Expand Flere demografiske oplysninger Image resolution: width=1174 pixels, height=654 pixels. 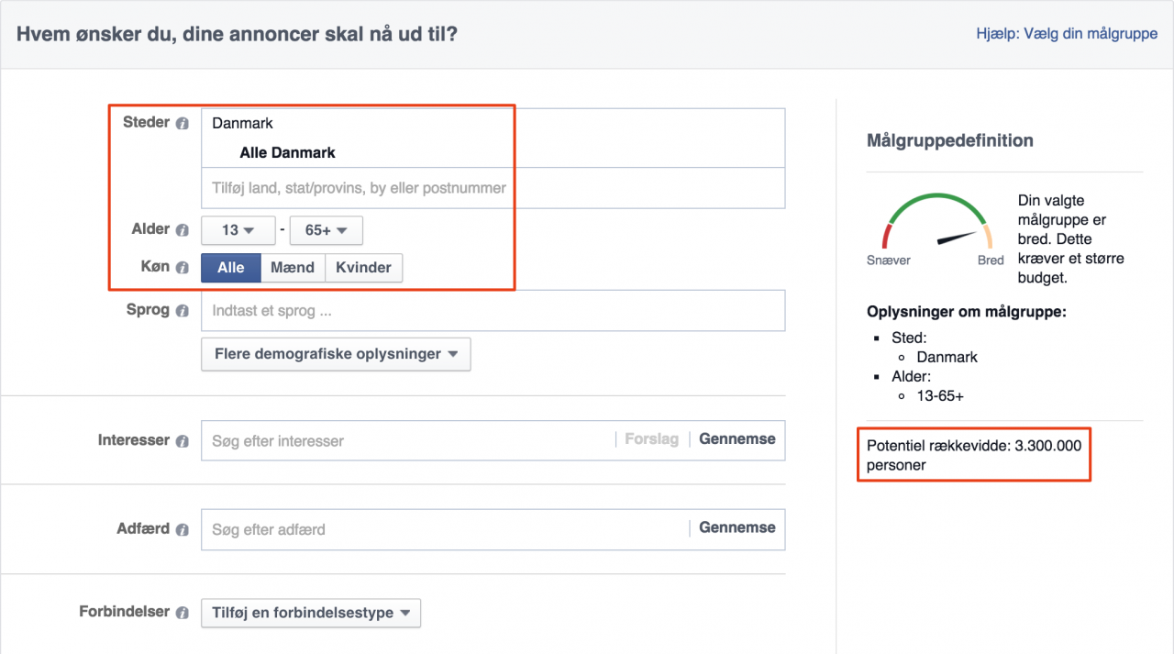(336, 354)
